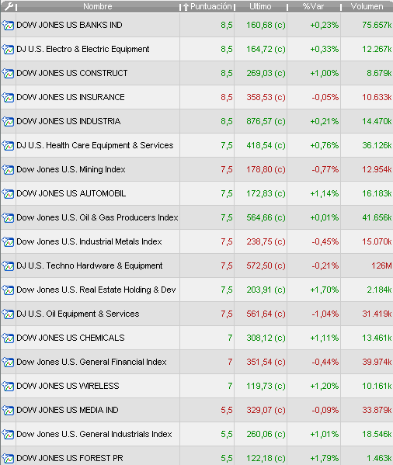Open chart icon for DOW JONES US CHEMICALS
Screen dimensions: 393x465
point(8,338)
